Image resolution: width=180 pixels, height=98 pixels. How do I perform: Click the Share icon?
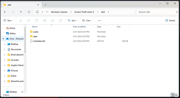53,20
